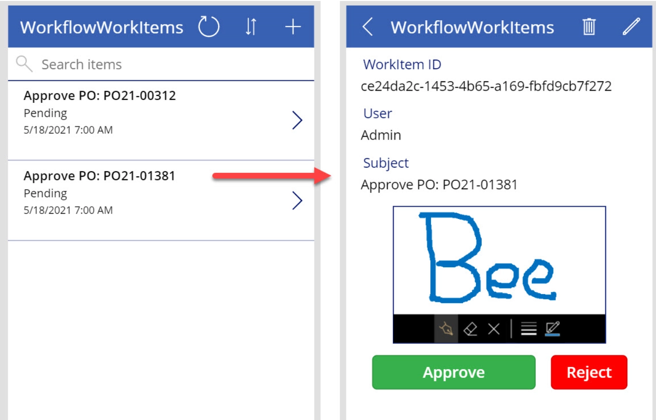Click the subject value on detail screen
Image resolution: width=656 pixels, height=420 pixels.
pyautogui.click(x=439, y=185)
